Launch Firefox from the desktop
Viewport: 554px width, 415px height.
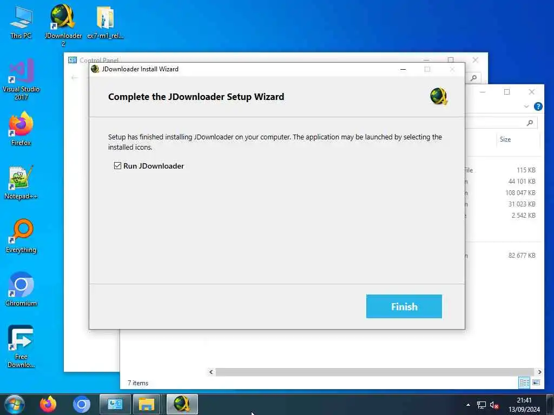[x=21, y=129]
